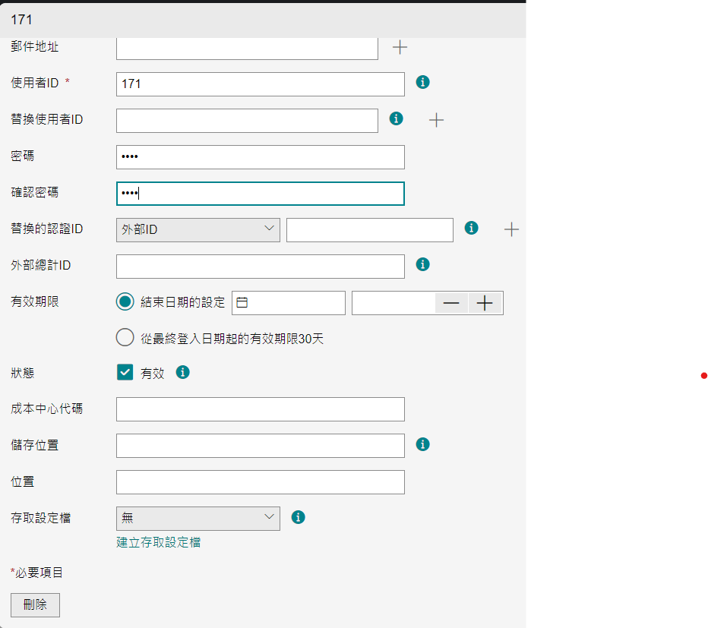Show info for 外部總計ID field
Image resolution: width=708 pixels, height=628 pixels.
422,264
